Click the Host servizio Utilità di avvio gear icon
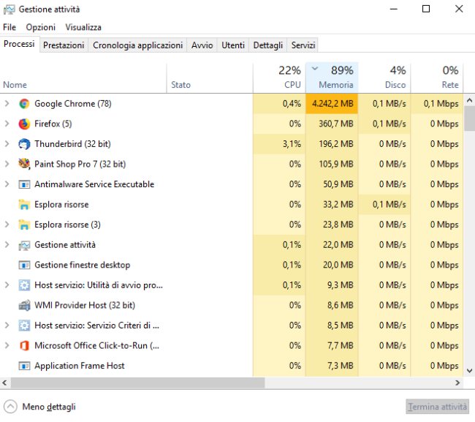The width and height of the screenshot is (475, 422). point(24,285)
